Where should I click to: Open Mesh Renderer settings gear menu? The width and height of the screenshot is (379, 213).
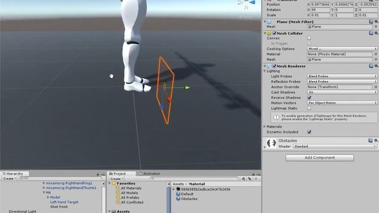[x=376, y=66]
